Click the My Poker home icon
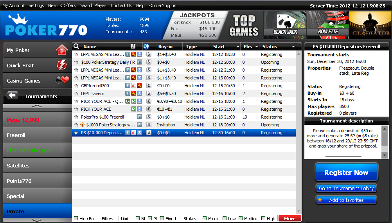 tap(62, 50)
